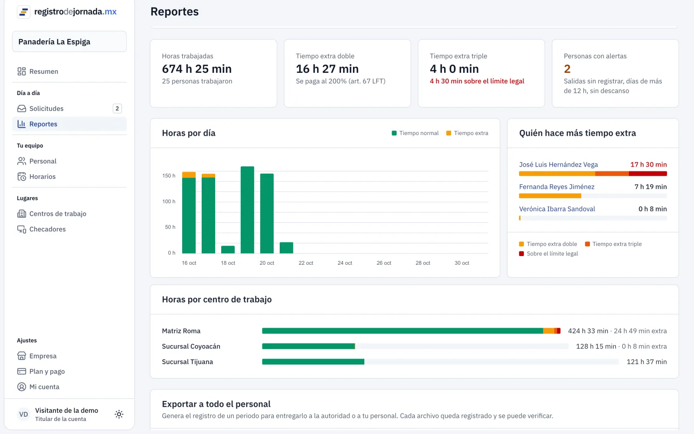Screen dimensions: 694x434
Task: Click the Reportes bar chart icon
Action: coord(22,124)
